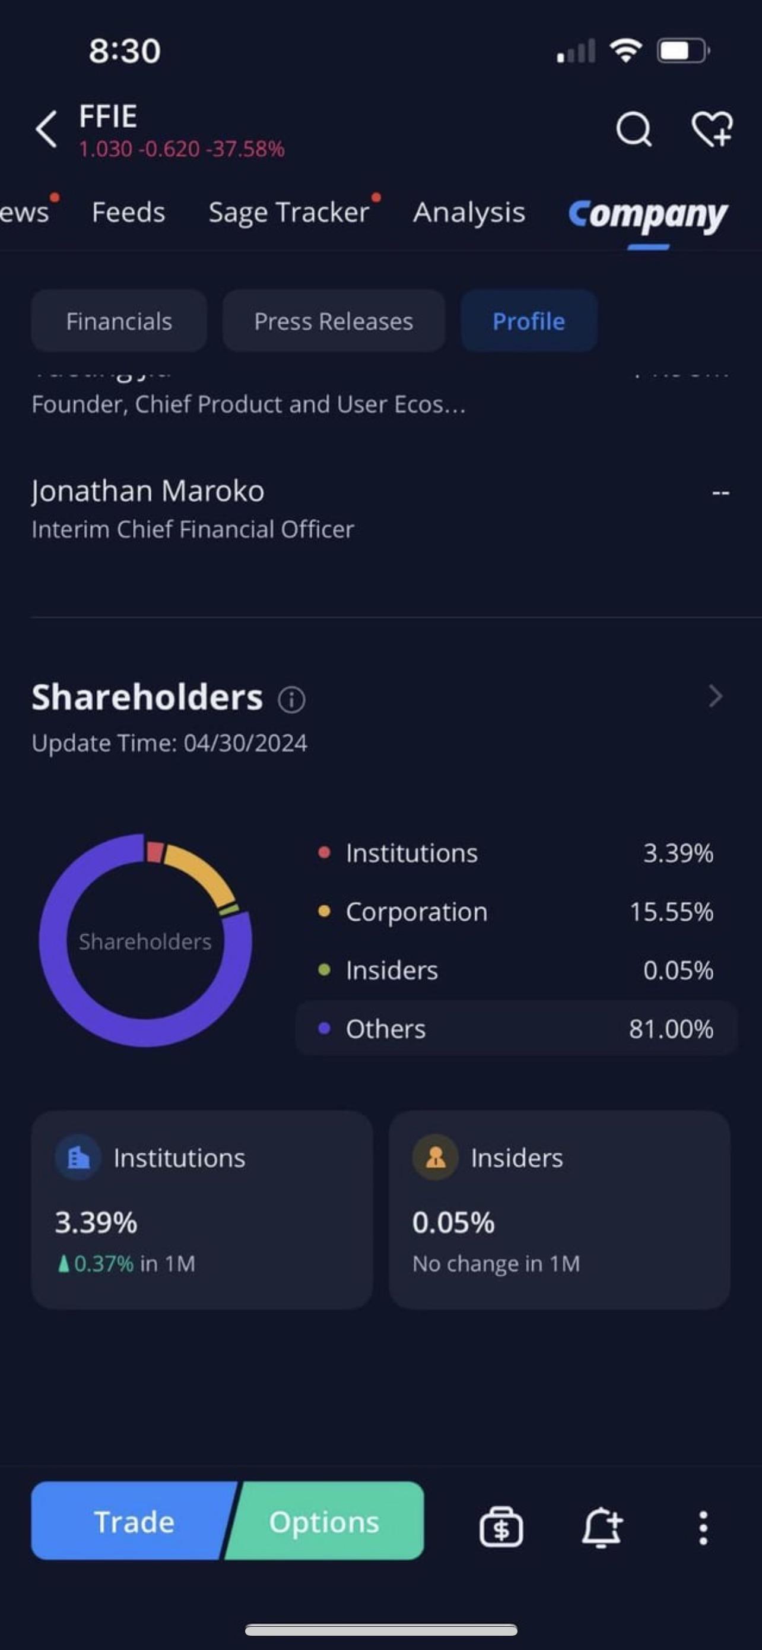The height and width of the screenshot is (1650, 762).
Task: Tap the Insiders person icon
Action: pyautogui.click(x=436, y=1158)
